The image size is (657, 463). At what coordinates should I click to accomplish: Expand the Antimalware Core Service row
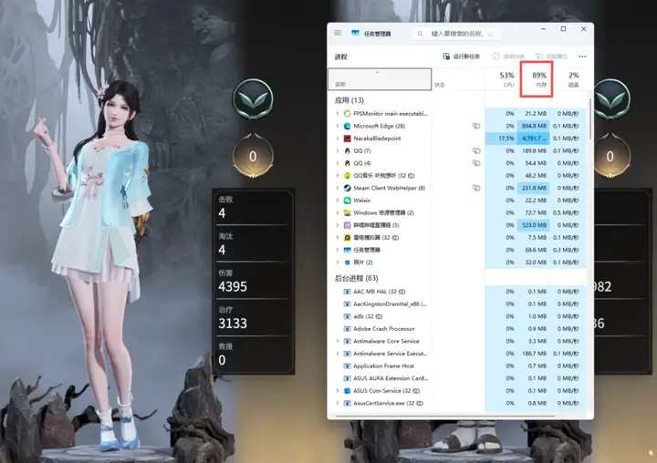pyautogui.click(x=338, y=341)
